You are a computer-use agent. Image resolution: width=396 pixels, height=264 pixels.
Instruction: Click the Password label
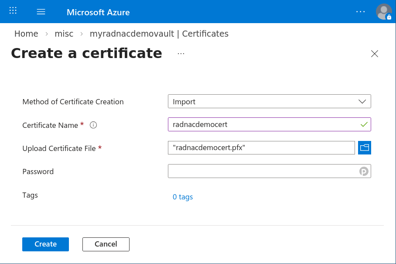(38, 171)
